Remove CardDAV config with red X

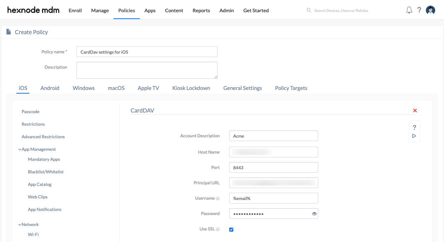415,110
